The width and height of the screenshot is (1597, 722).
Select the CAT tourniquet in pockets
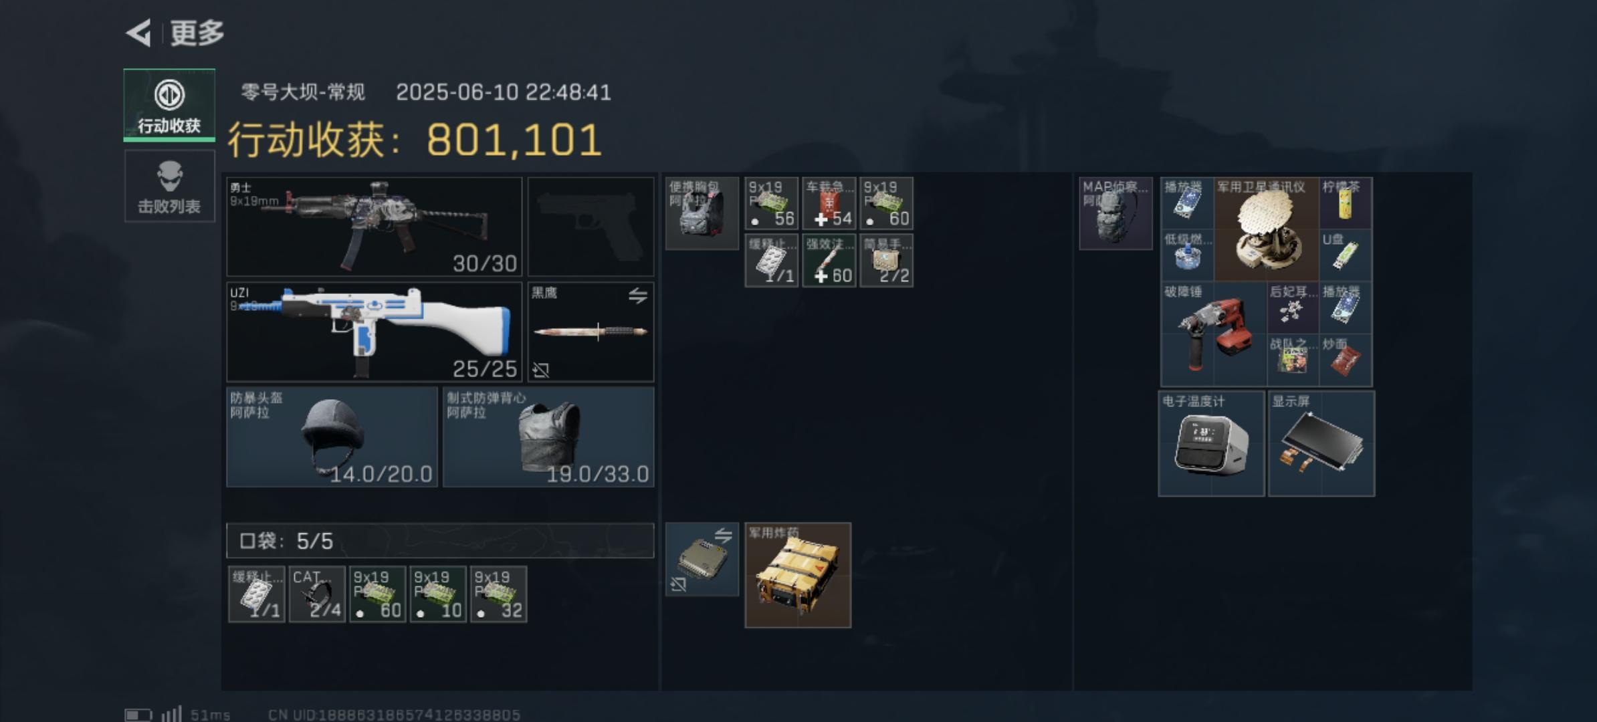coord(317,594)
